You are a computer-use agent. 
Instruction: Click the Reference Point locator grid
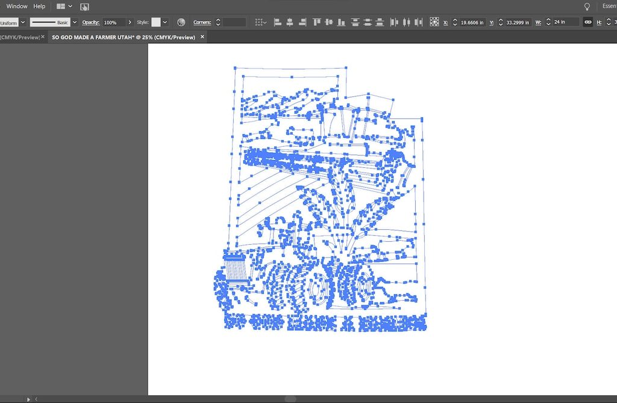click(434, 22)
